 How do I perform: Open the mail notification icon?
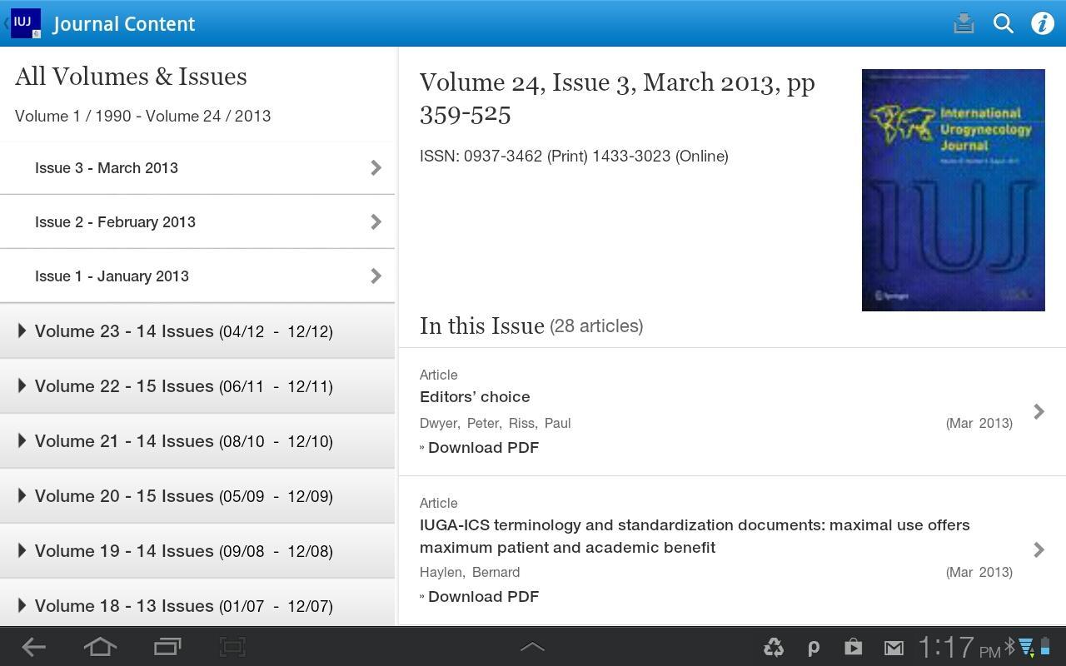[894, 647]
